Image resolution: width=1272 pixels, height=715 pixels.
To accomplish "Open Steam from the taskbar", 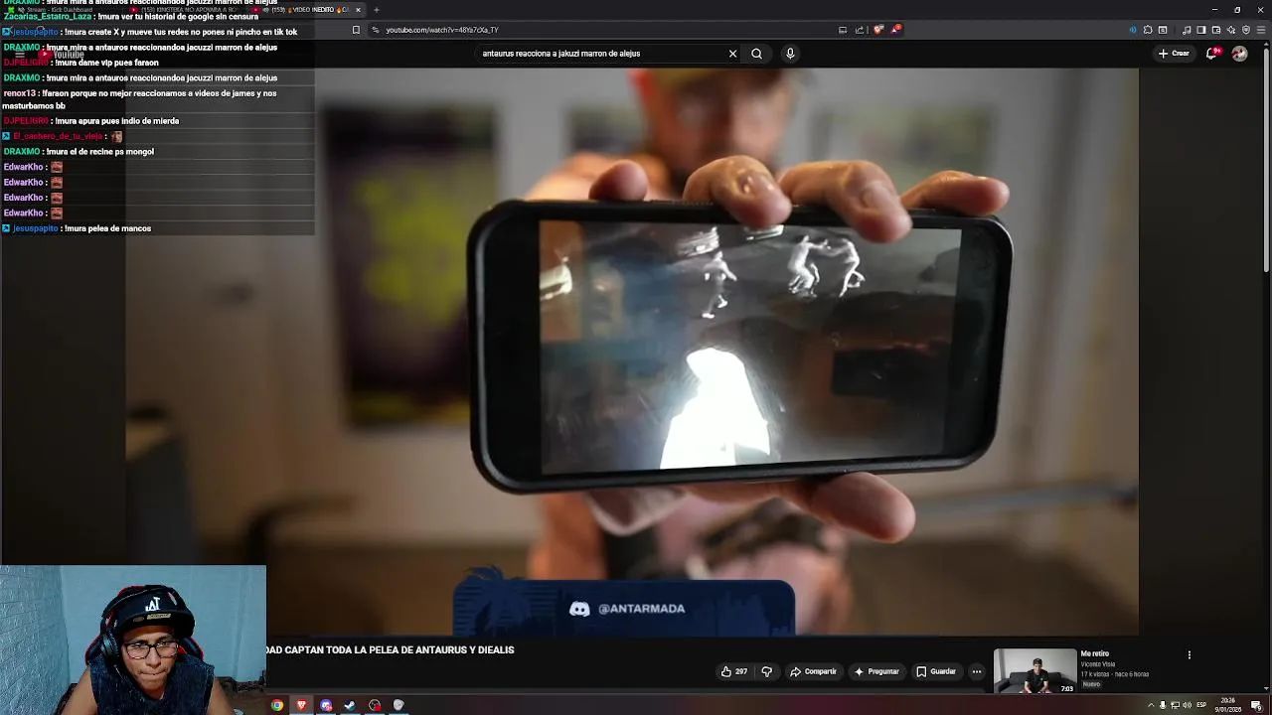I will 350,705.
